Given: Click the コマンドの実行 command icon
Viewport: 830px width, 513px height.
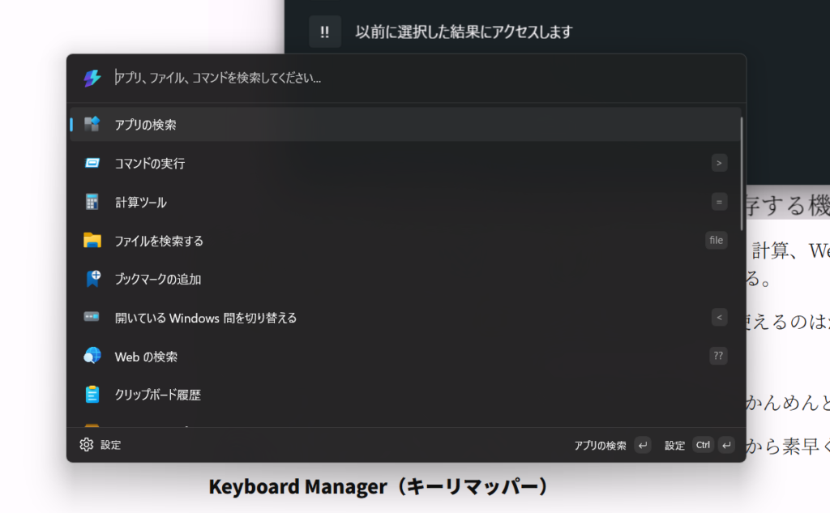Looking at the screenshot, I should (92, 164).
